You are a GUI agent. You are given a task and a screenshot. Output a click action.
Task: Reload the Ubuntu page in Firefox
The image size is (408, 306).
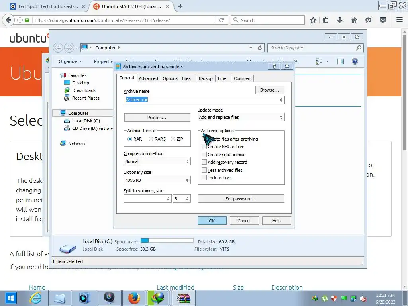tap(221, 20)
